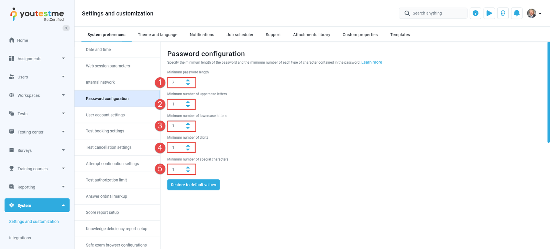Image resolution: width=550 pixels, height=249 pixels.
Task: Click the Reporting checkmark icon
Action: click(12, 187)
